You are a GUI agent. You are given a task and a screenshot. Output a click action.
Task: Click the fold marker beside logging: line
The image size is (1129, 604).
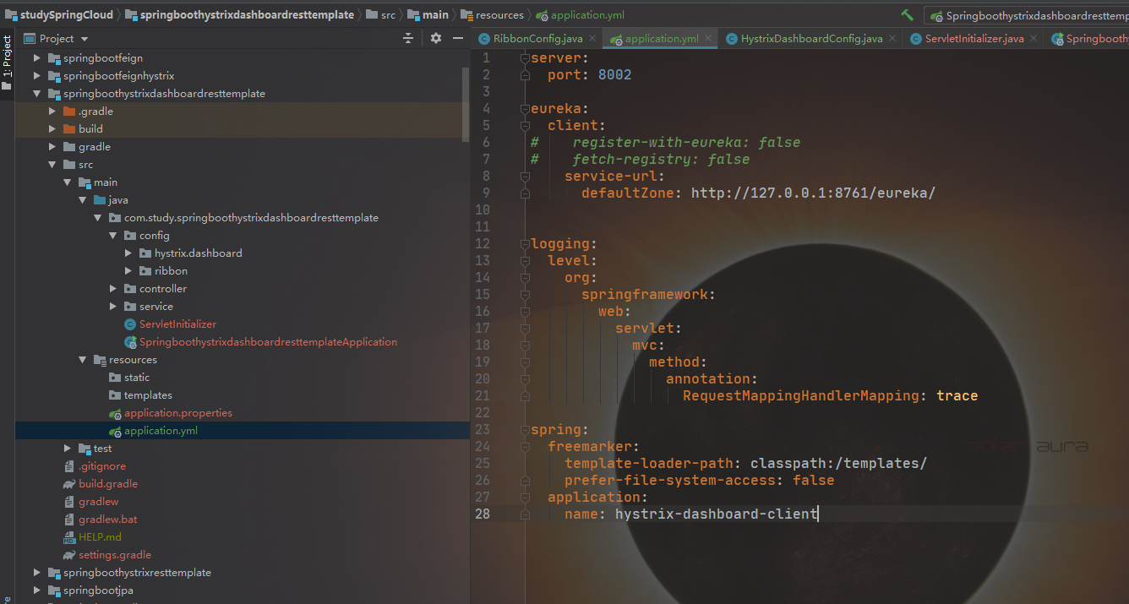tap(525, 244)
